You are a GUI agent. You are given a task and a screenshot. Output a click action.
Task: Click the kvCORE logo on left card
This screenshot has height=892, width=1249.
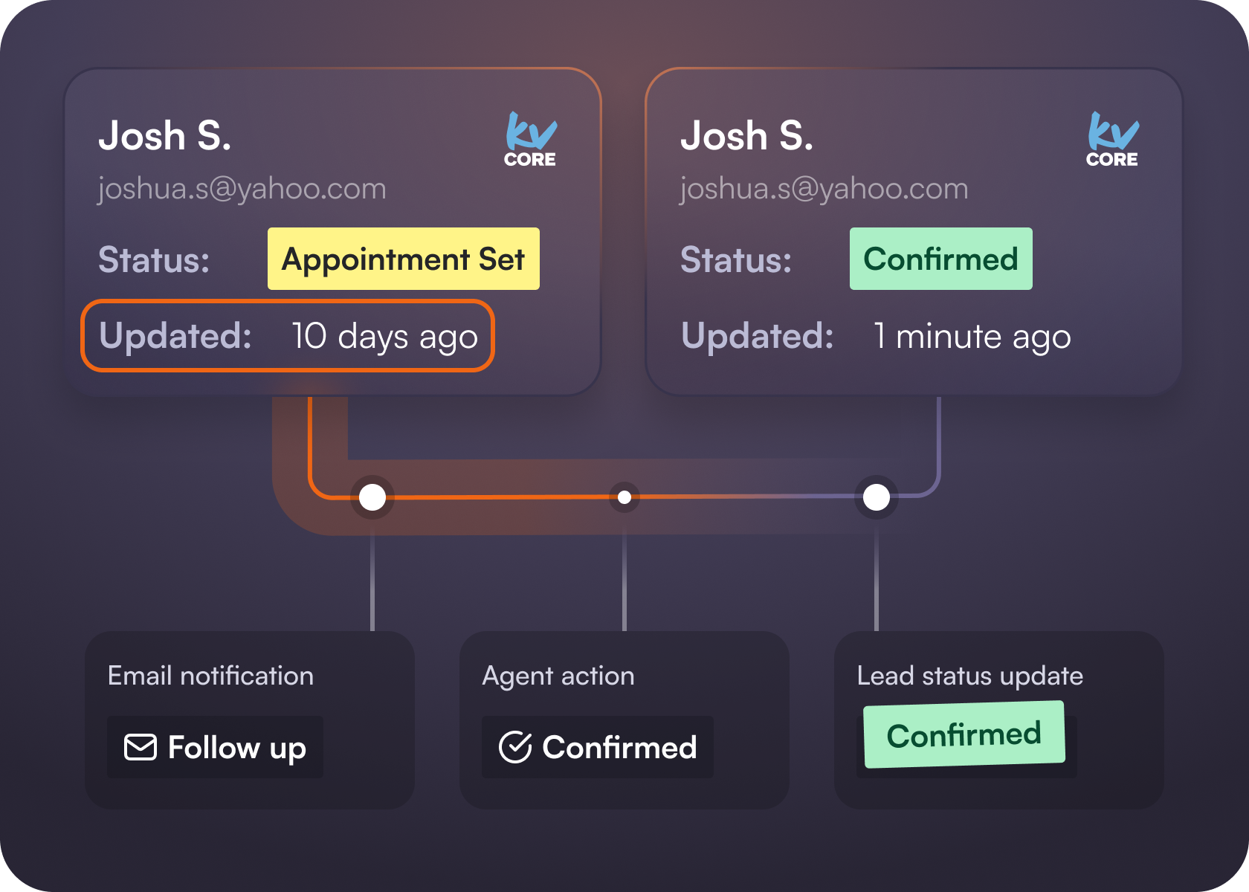click(530, 140)
